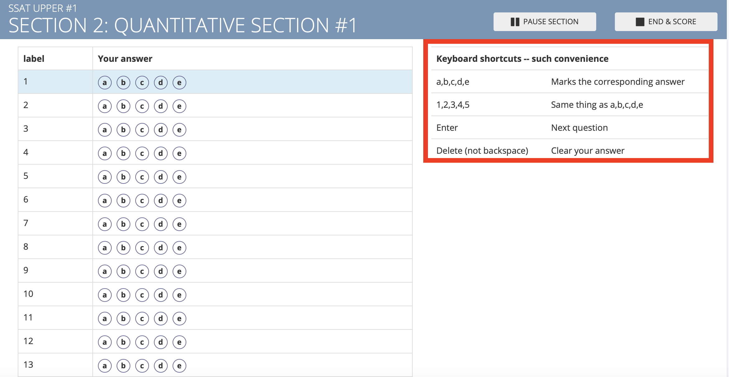The image size is (729, 377).
Task: Mark answer b for question 4
Action: [123, 153]
